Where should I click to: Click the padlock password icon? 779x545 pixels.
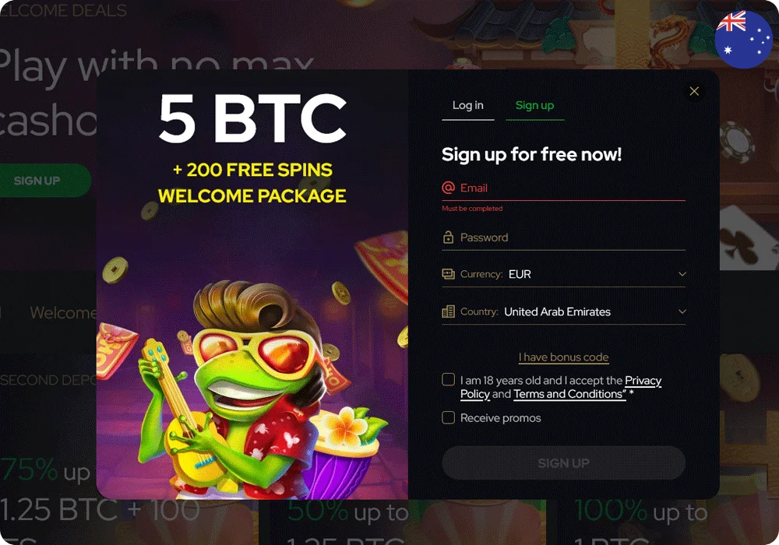click(448, 237)
